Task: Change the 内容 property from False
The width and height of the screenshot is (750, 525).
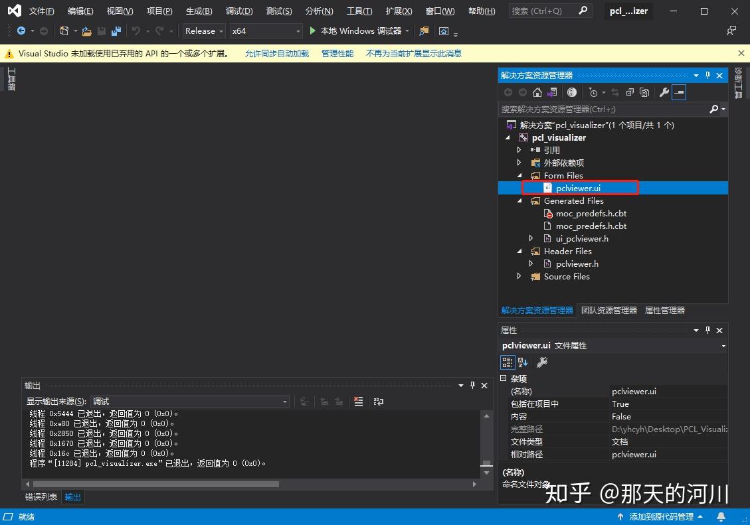Action: coord(664,416)
